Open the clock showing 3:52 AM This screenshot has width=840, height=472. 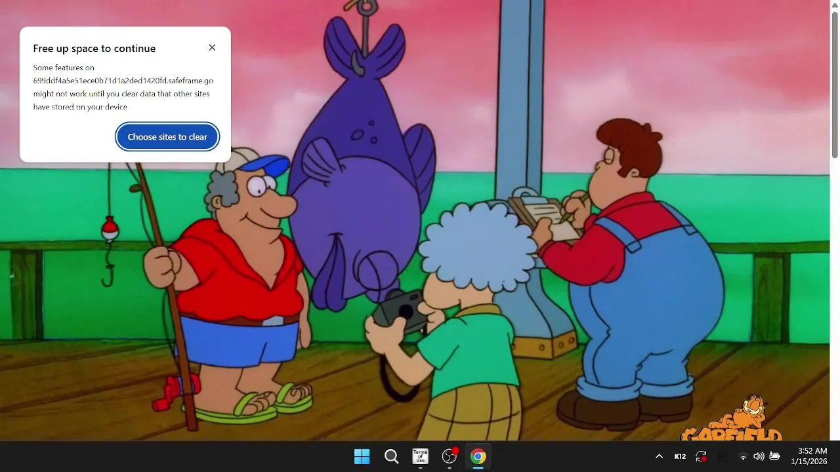(812, 451)
